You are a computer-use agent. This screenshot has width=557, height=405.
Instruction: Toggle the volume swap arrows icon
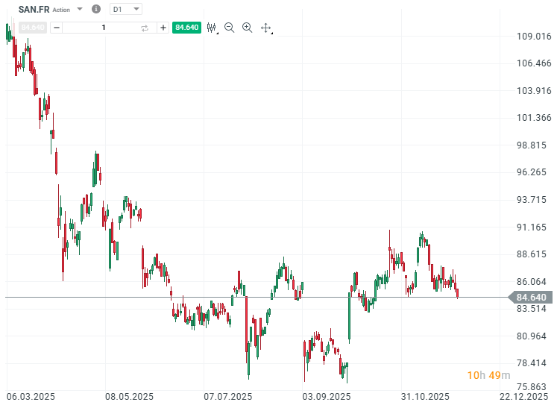point(145,28)
